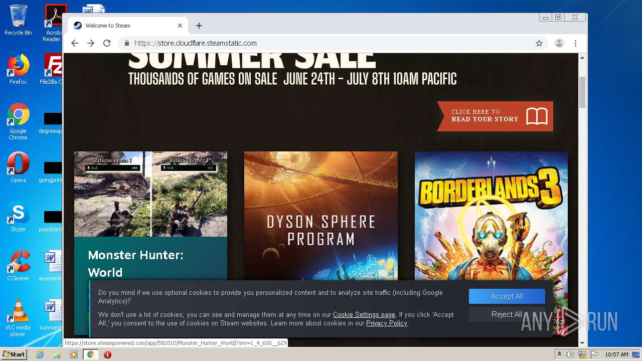This screenshot has height=361, width=642.
Task: Open Chrome profile avatar
Action: pyautogui.click(x=559, y=43)
